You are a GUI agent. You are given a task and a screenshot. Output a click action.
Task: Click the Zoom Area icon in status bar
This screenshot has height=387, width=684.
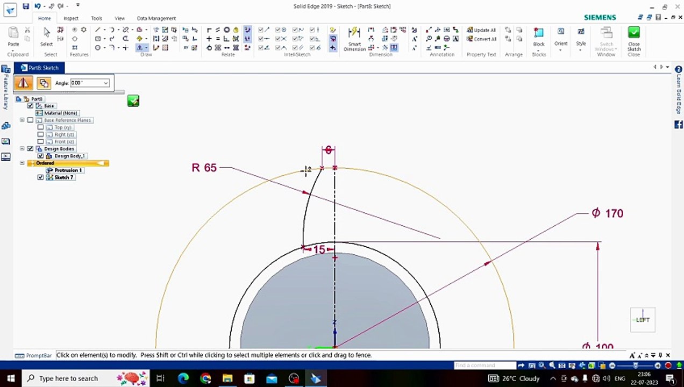533,365
